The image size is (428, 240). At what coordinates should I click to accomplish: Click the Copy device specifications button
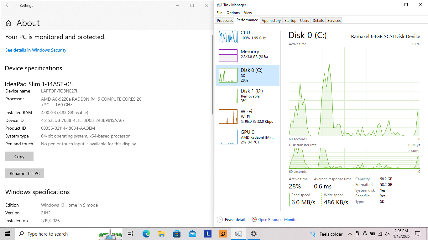pos(19,157)
